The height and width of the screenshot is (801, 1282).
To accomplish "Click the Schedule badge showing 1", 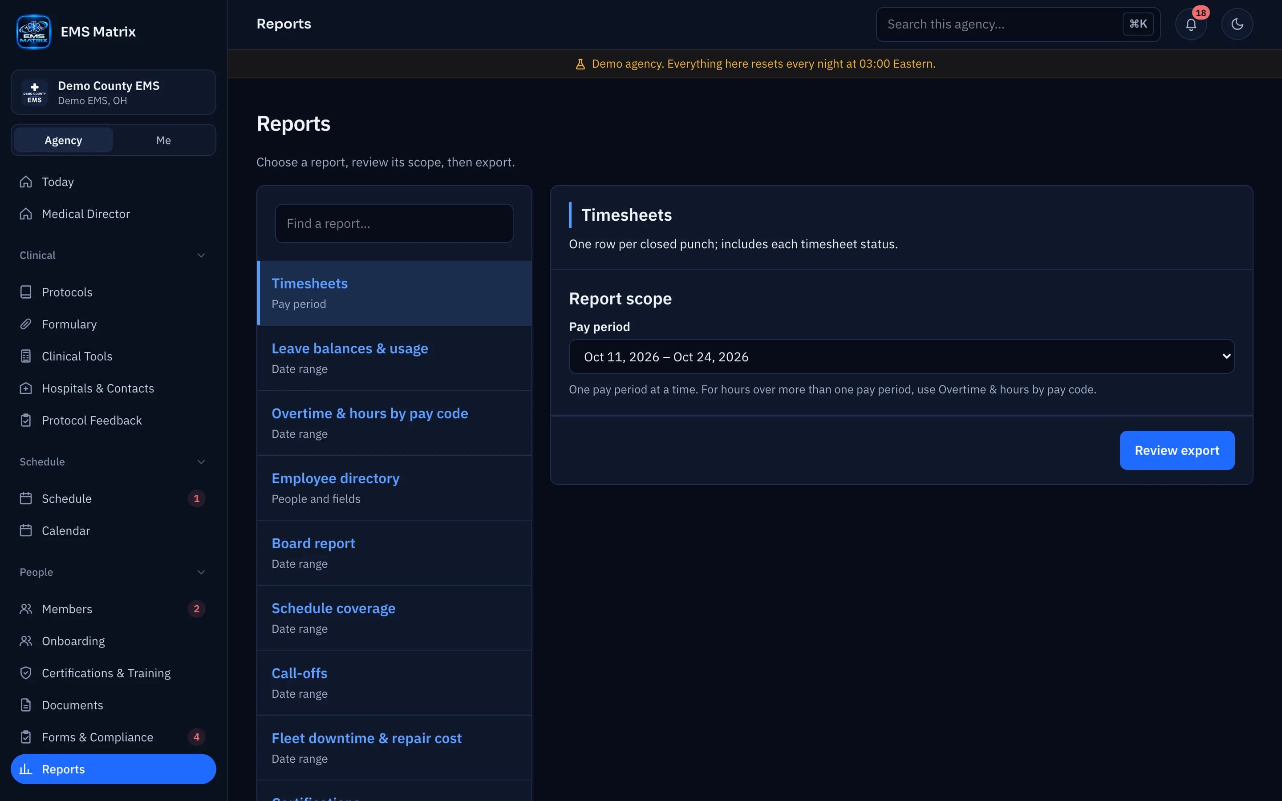I will [x=197, y=498].
